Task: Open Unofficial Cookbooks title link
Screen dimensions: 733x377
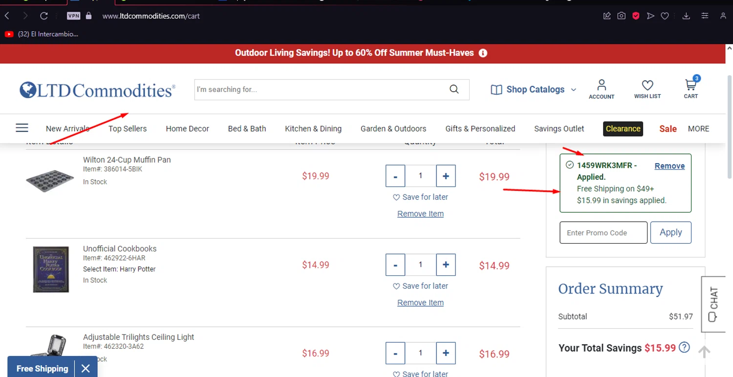Action: point(120,249)
